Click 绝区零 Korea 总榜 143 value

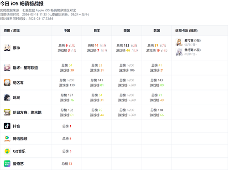coord(156,80)
